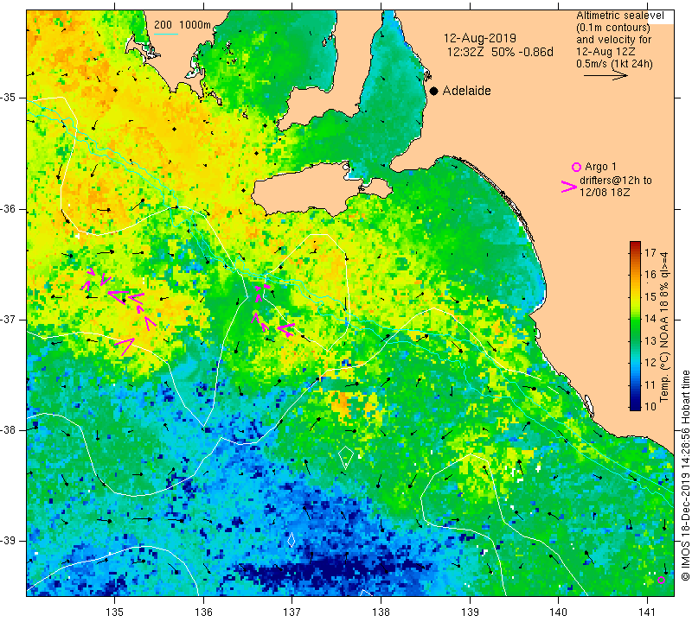The image size is (692, 622).
Task: Click the 200 1000m depth contour legend
Action: pos(183,25)
